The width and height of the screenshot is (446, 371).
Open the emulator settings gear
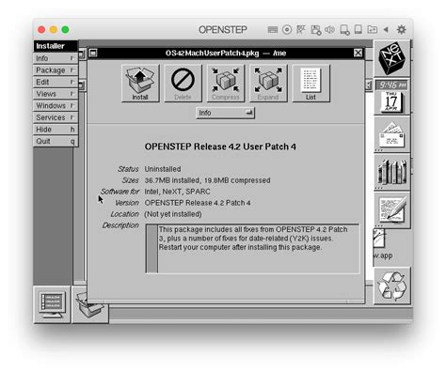pyautogui.click(x=402, y=30)
